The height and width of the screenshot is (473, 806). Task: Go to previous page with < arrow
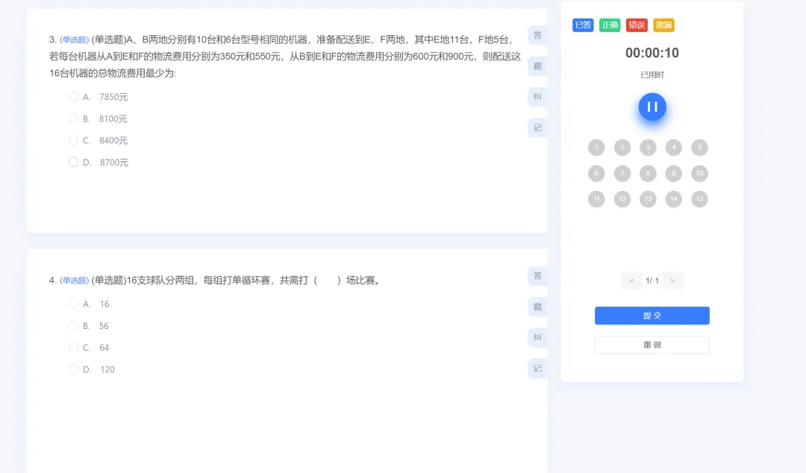click(x=632, y=281)
